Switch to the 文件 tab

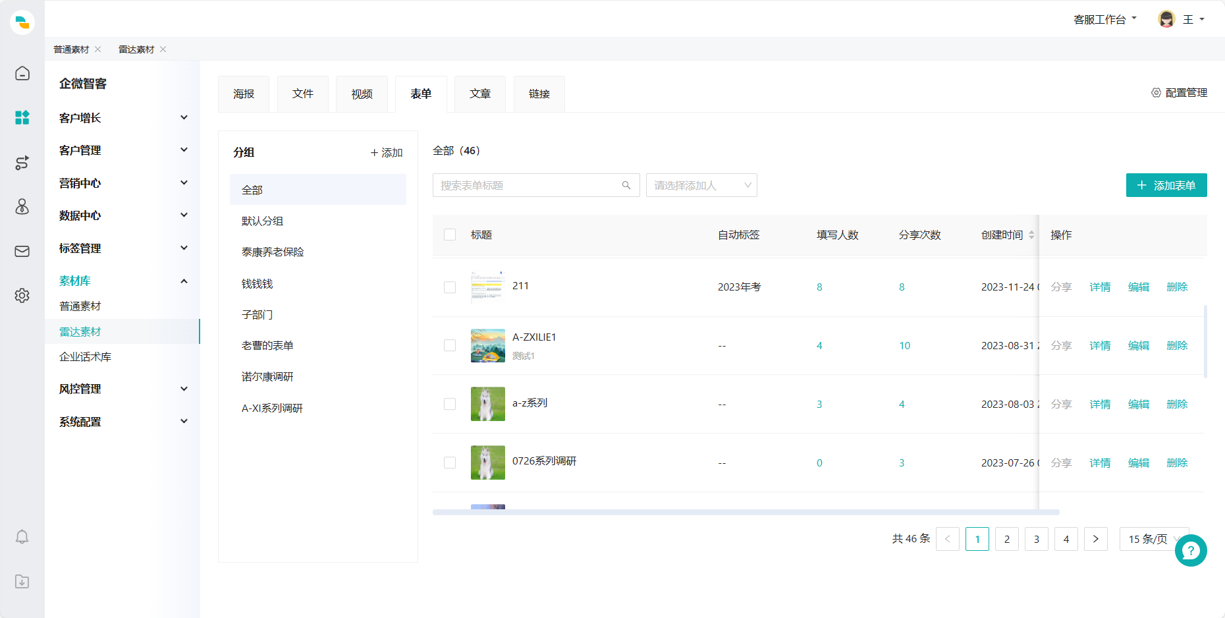(303, 94)
